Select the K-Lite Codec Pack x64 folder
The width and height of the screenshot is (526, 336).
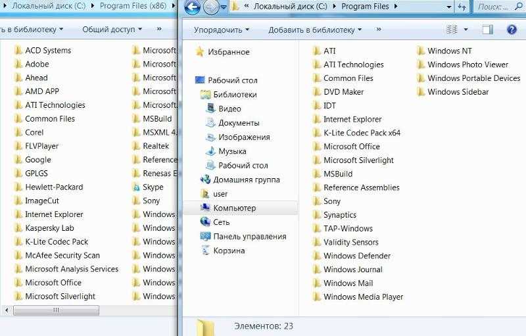click(356, 133)
